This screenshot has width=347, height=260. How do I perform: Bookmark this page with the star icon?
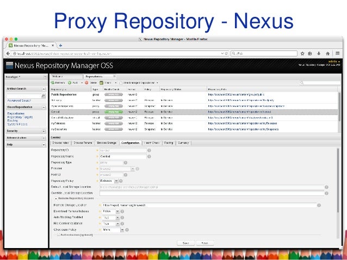(x=302, y=53)
